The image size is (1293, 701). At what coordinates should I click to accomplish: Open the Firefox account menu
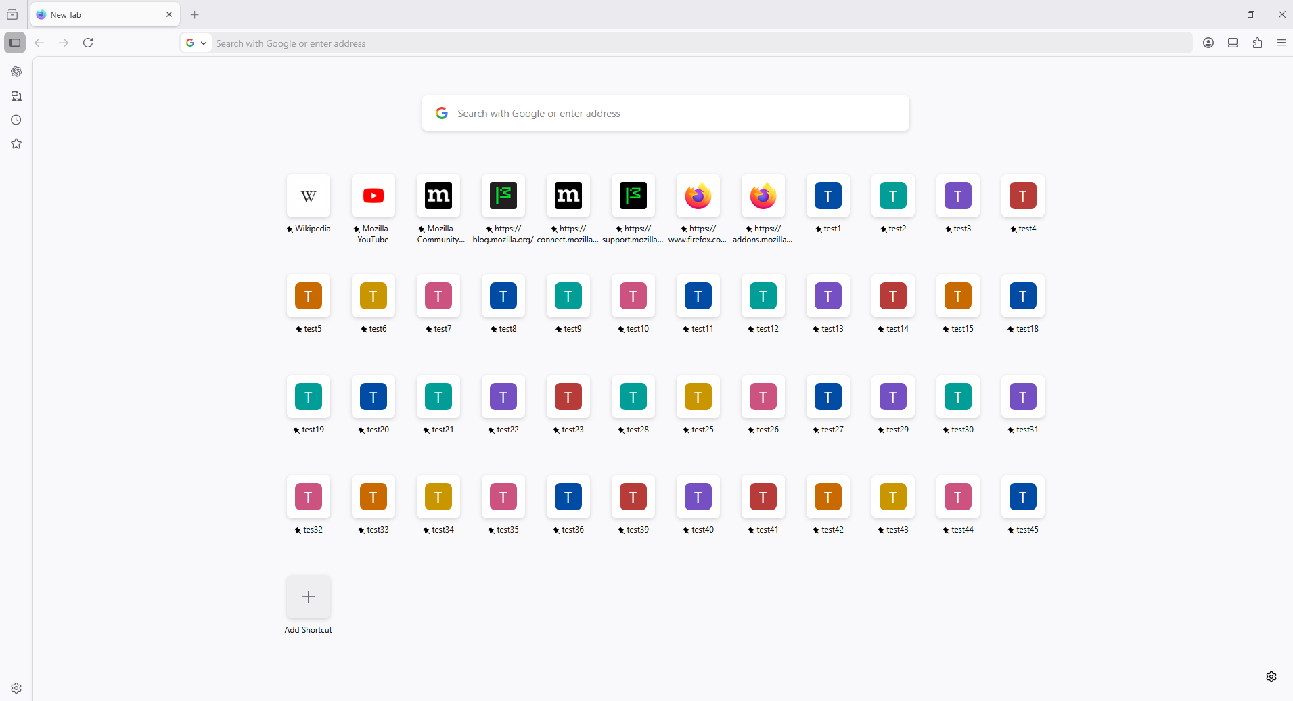(x=1208, y=43)
